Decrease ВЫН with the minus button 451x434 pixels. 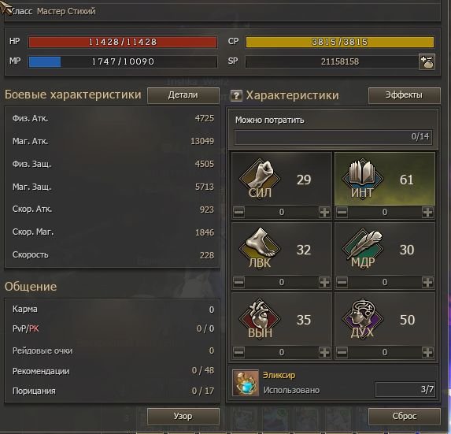[x=239, y=352]
